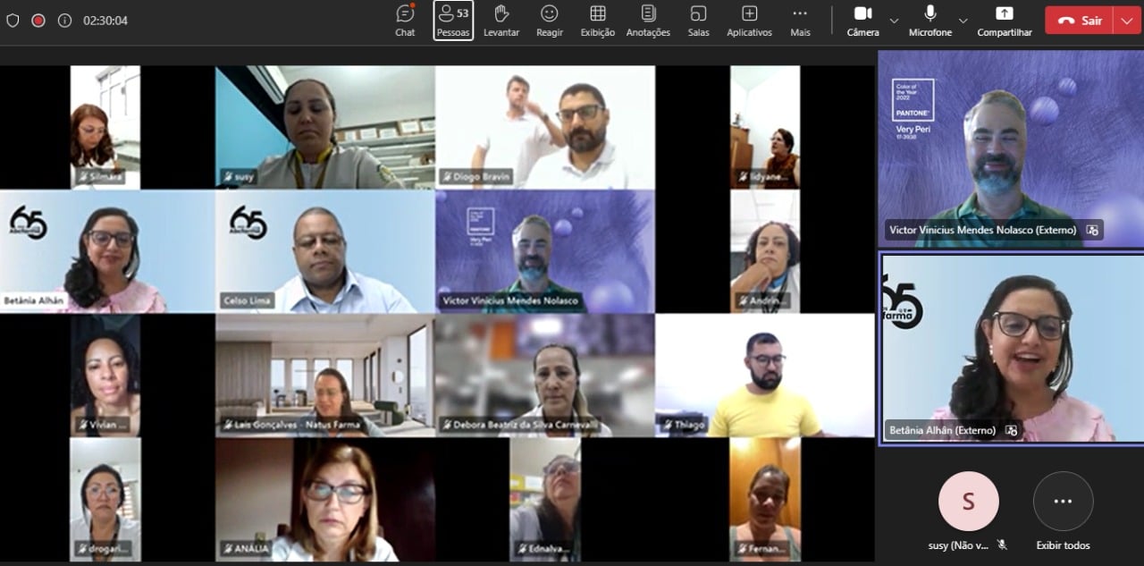This screenshot has width=1144, height=566.
Task: Click the shield security icon
Action: pos(13,21)
